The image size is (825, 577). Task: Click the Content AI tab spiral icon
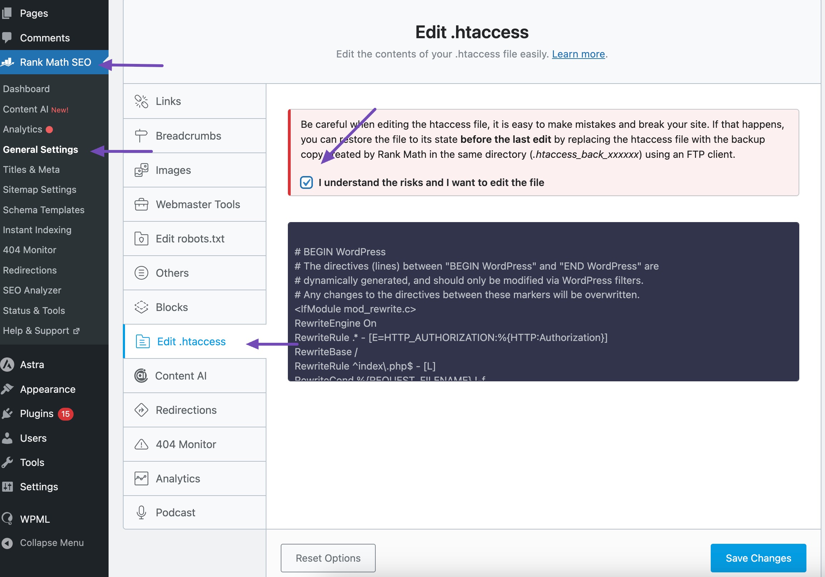coord(141,376)
